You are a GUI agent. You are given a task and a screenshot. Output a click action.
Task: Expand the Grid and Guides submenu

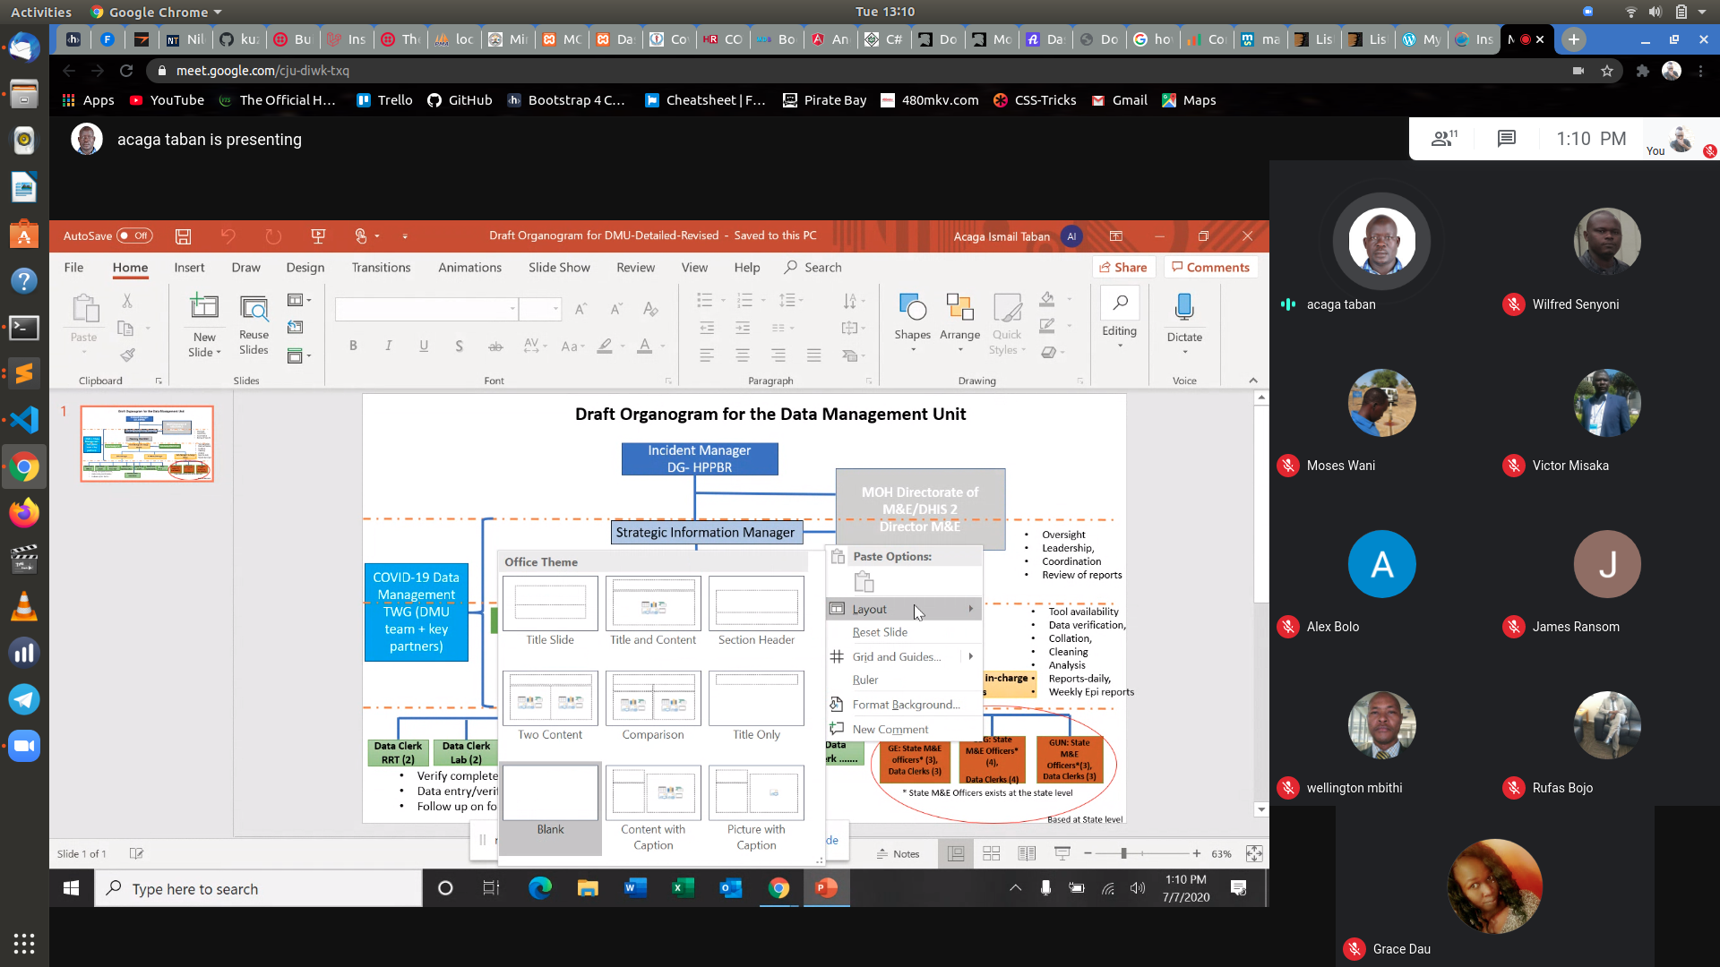click(970, 656)
